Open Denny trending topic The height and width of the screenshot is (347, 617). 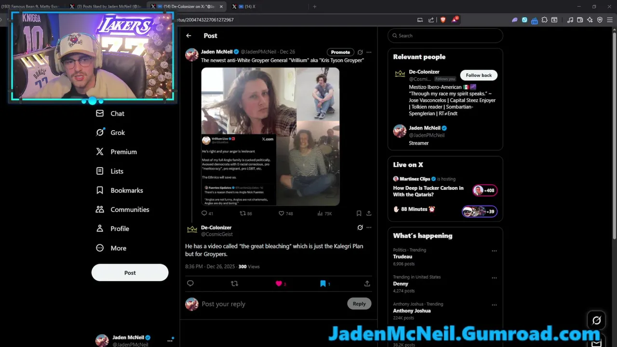401,284
